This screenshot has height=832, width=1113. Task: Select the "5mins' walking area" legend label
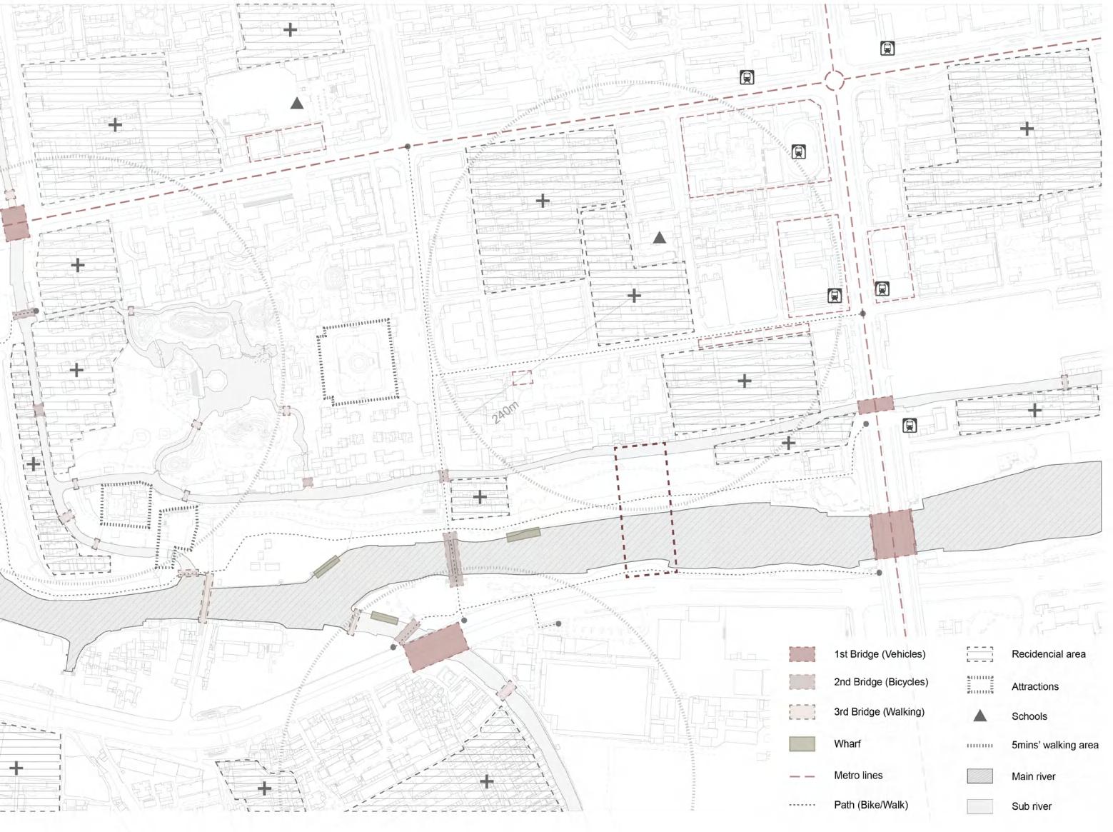tap(1055, 746)
